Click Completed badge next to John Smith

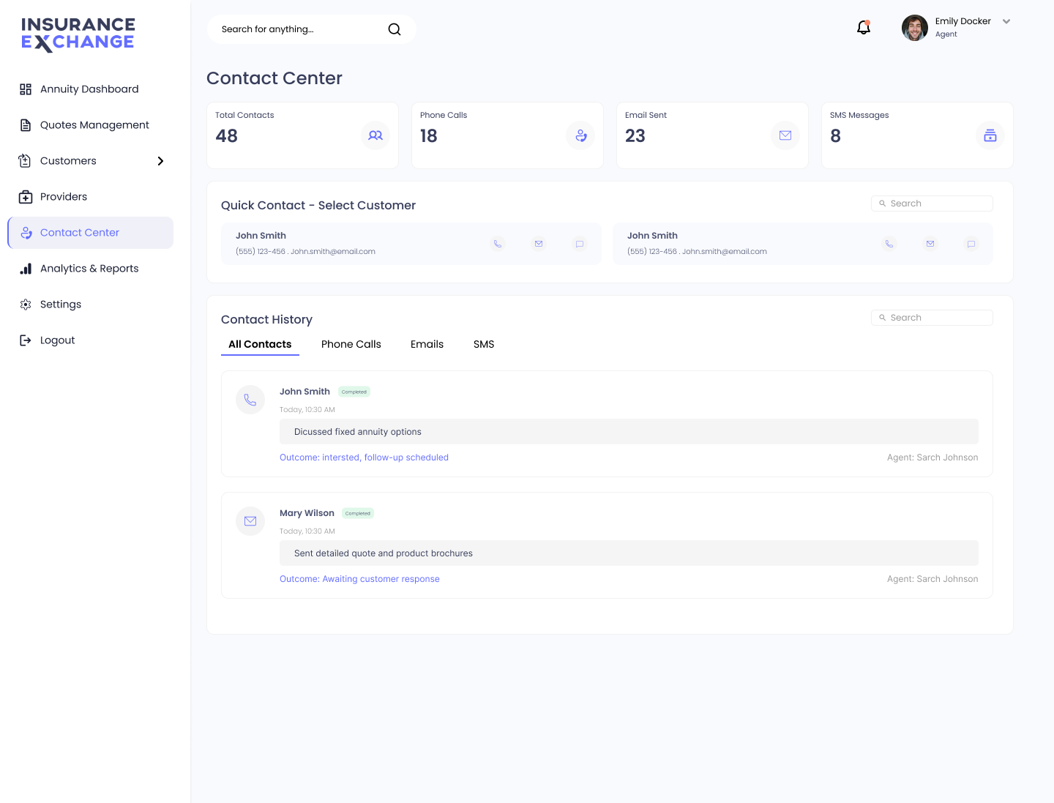click(x=354, y=392)
